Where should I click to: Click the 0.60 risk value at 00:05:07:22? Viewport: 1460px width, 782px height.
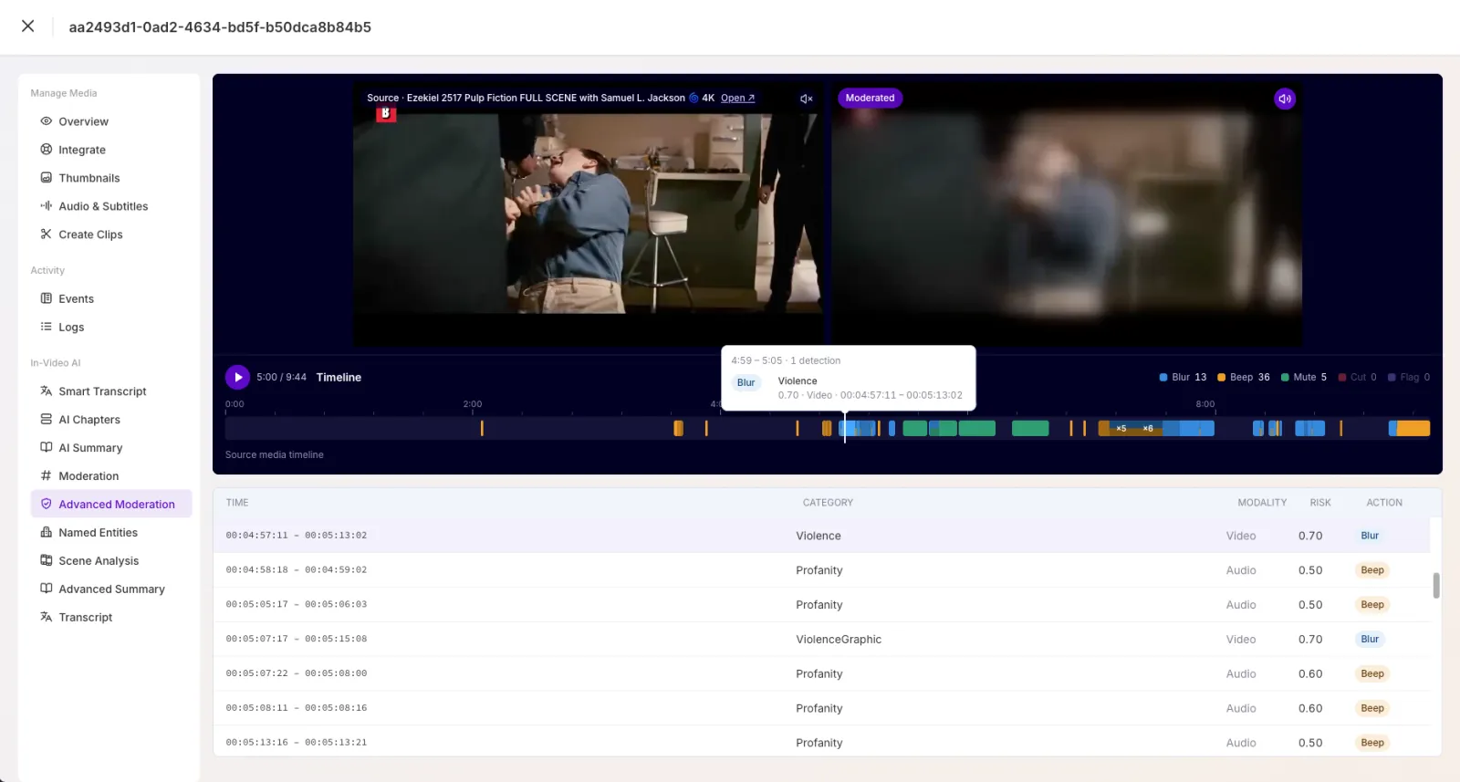point(1310,674)
